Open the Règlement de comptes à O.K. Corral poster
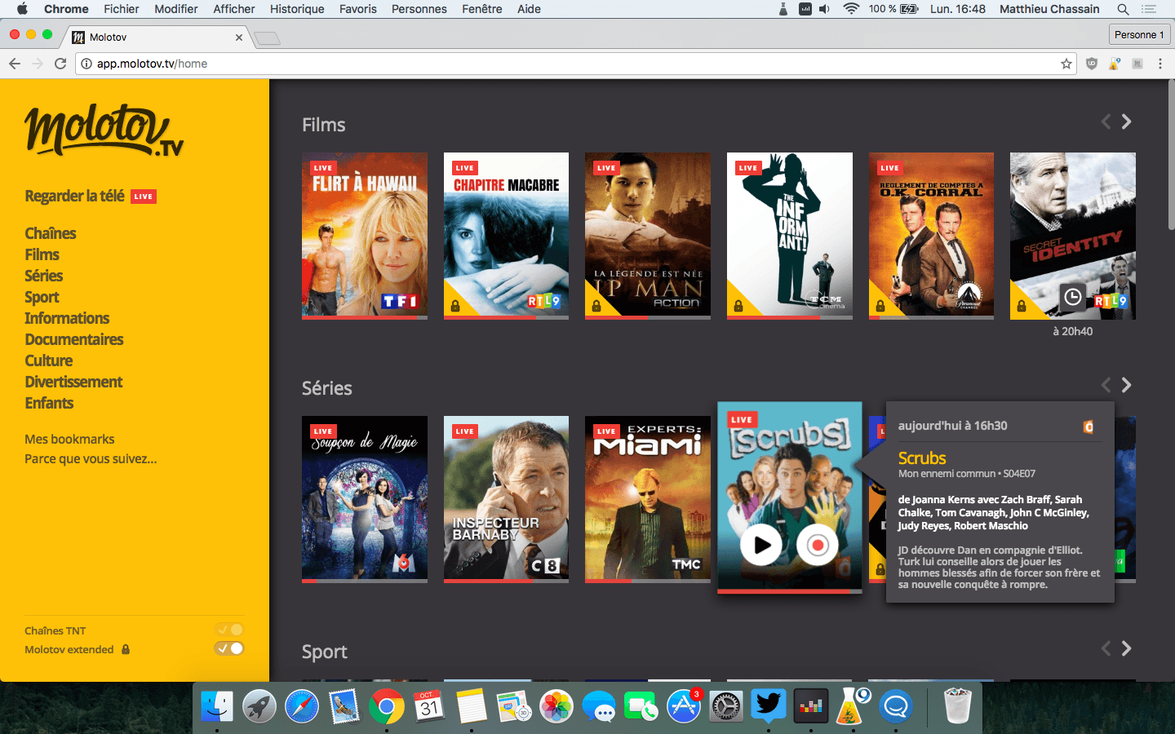The image size is (1175, 734). point(931,236)
